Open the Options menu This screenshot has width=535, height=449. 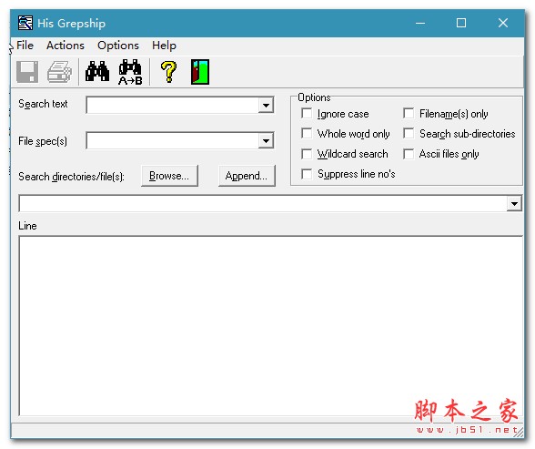pos(118,46)
